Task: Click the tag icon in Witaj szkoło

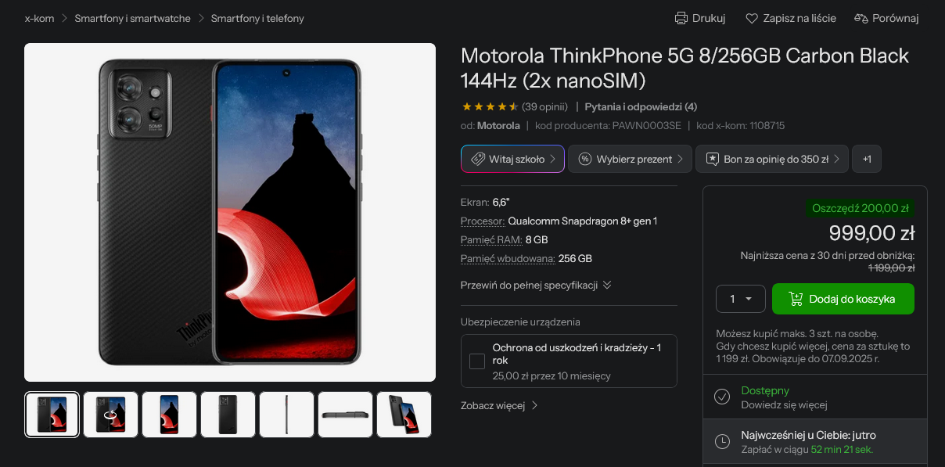Action: [x=477, y=159]
